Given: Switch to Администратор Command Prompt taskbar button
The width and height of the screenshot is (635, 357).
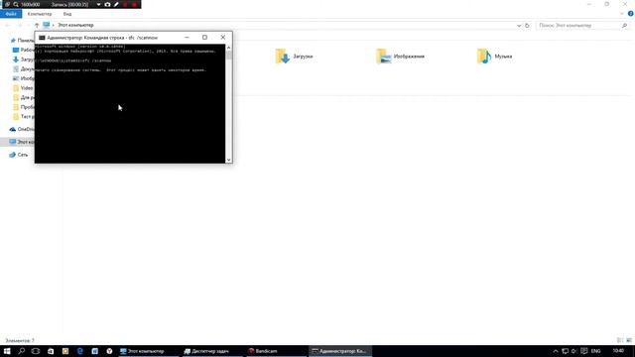Looking at the screenshot, I should tap(340, 351).
